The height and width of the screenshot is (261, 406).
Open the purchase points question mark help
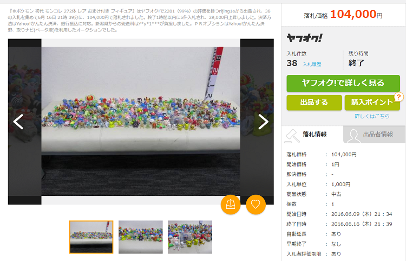click(399, 97)
